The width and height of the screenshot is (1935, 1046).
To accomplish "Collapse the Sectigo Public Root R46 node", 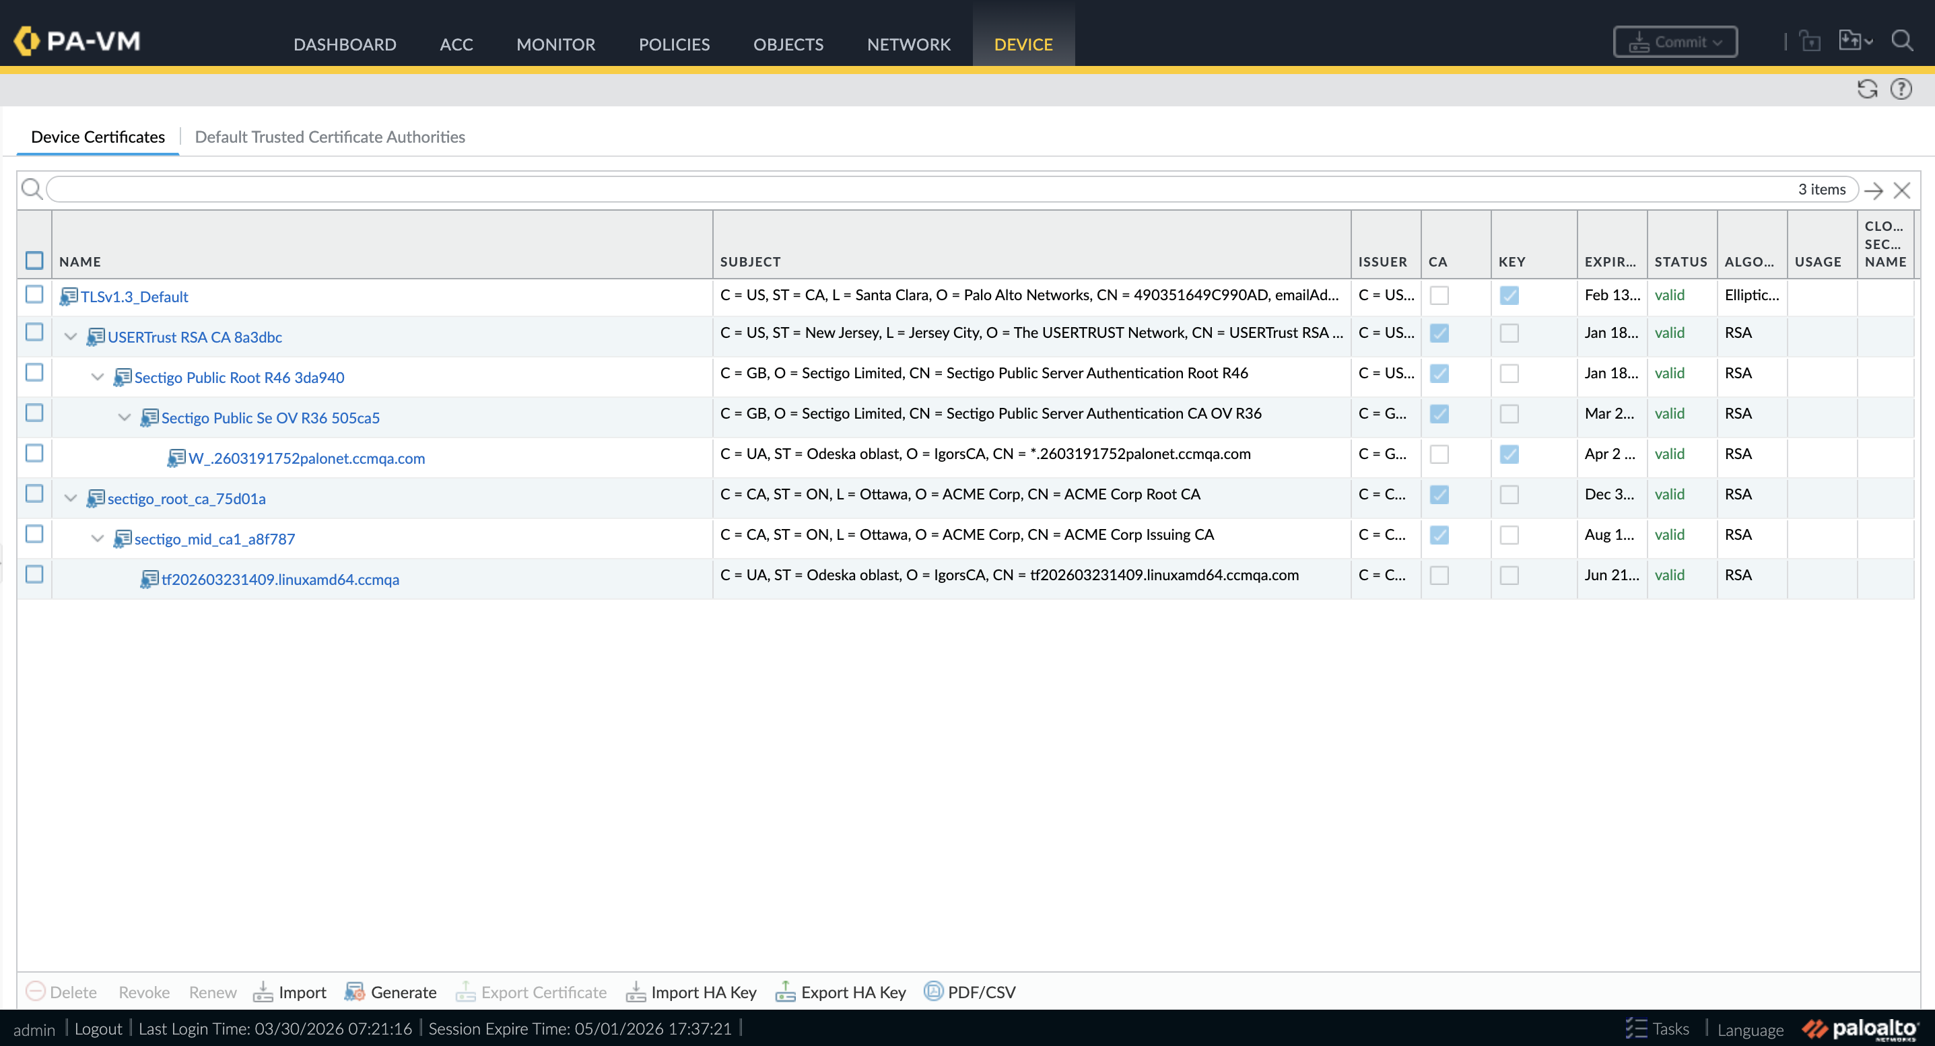I will pos(98,378).
